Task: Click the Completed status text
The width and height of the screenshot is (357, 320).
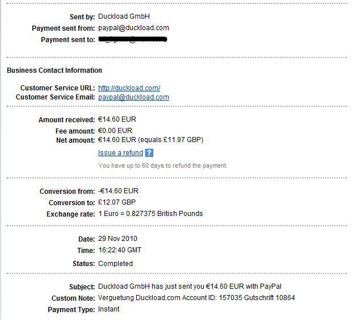Action: (115, 264)
